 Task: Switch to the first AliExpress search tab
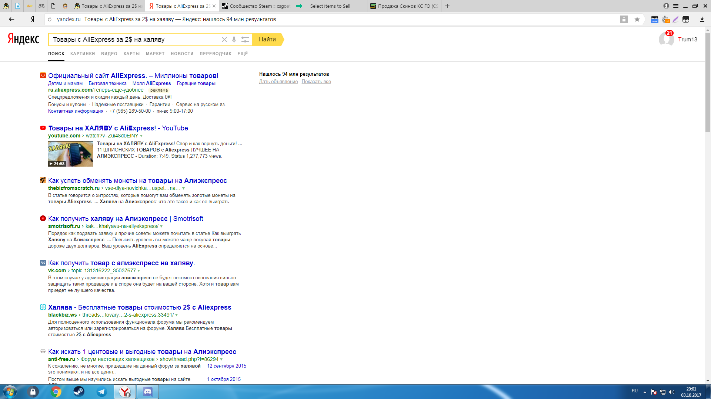point(108,6)
